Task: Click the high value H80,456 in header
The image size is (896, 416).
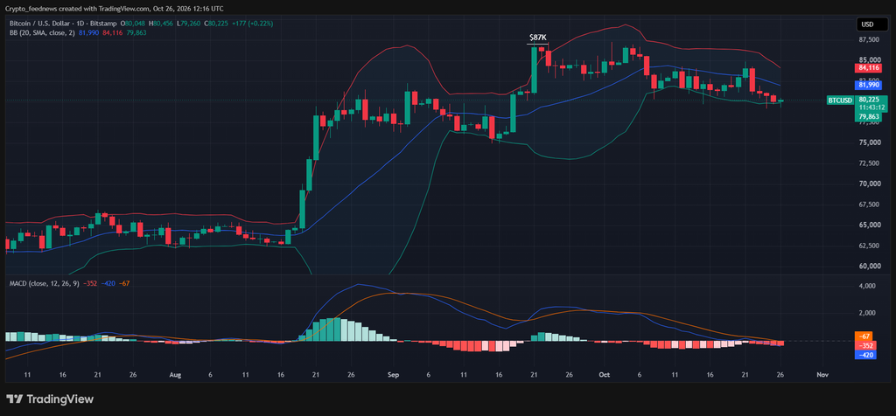Action: (x=161, y=24)
